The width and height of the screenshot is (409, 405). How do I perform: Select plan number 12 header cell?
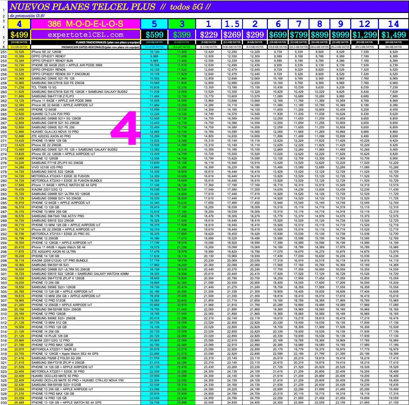(x=364, y=24)
